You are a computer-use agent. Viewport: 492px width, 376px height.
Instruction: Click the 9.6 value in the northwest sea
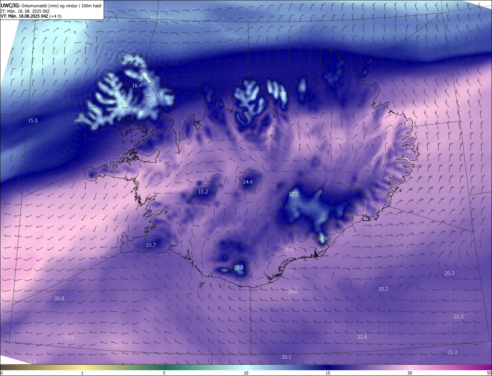[55, 53]
